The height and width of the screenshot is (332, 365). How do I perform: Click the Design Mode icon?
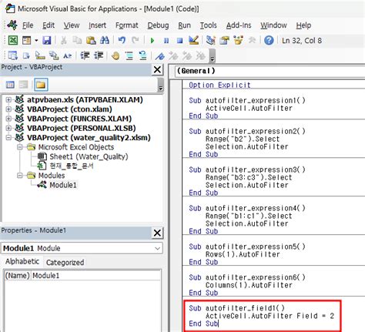(x=193, y=40)
